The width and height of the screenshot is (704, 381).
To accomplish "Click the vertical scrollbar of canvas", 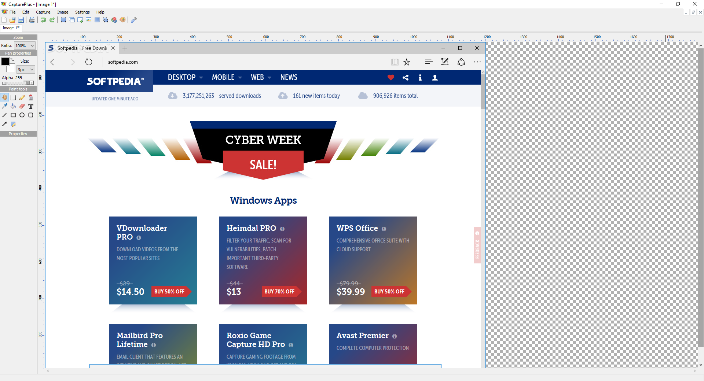I will pyautogui.click(x=701, y=205).
